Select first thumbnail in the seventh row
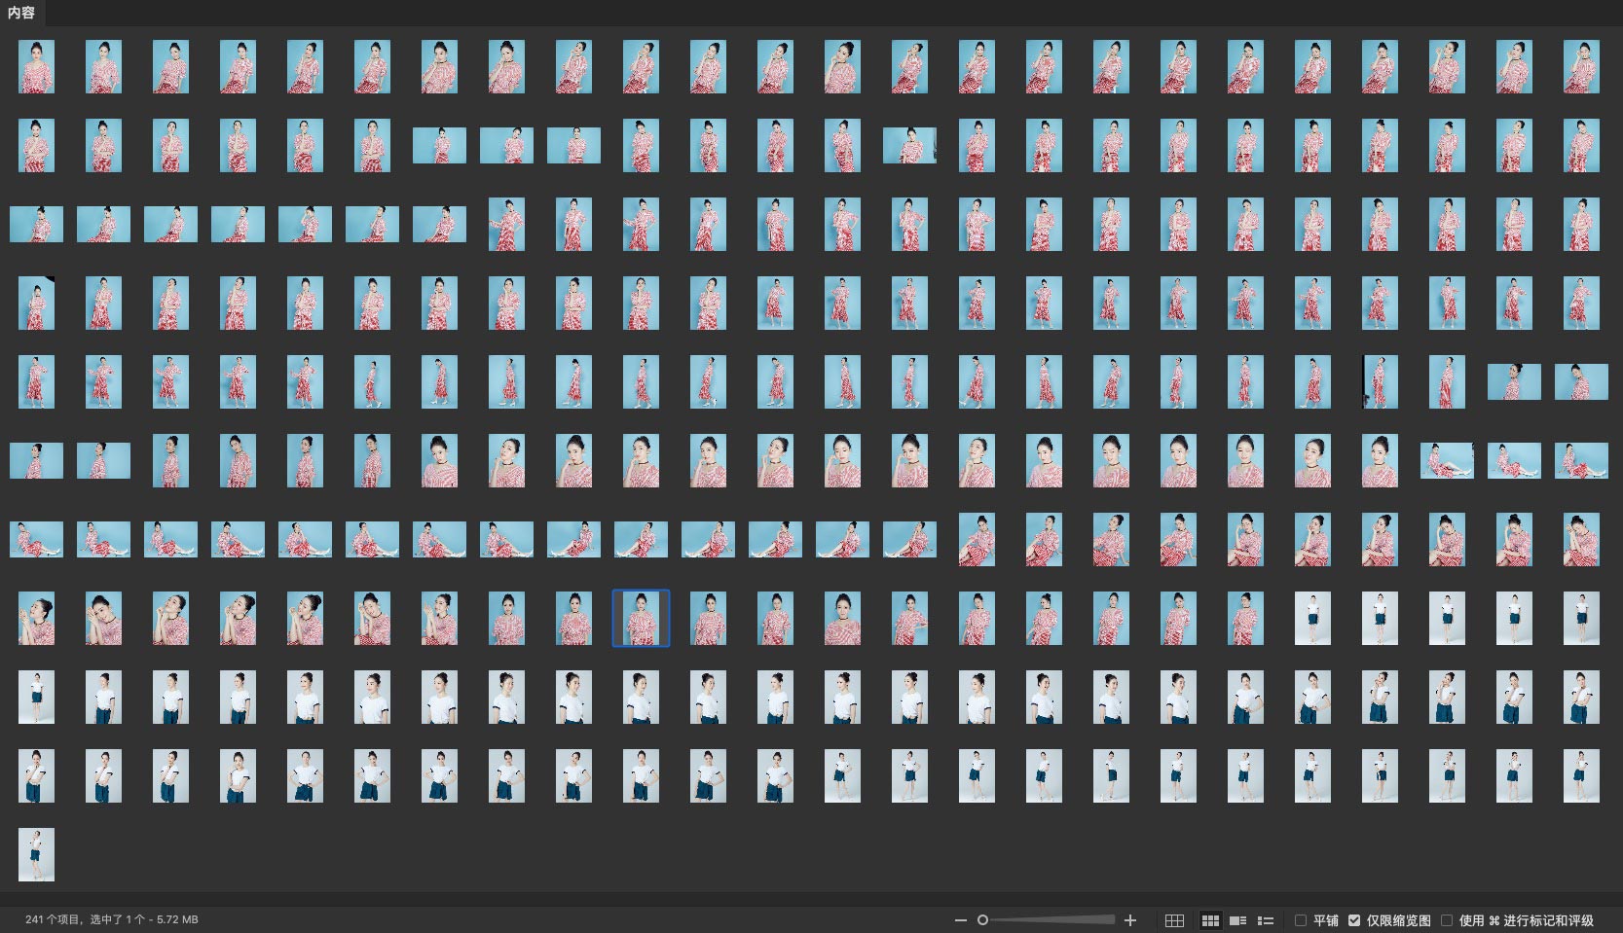 click(x=36, y=539)
